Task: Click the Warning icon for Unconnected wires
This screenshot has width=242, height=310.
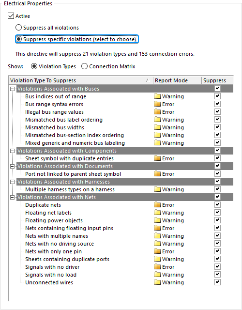Action: 157,282
